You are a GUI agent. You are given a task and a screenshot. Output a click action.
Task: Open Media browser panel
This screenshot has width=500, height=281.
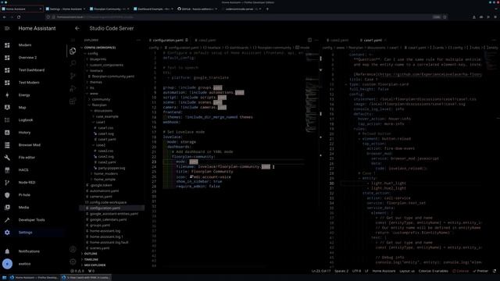(x=23, y=208)
